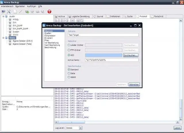Click the database icon beside System
Screen dimensions: 184x133
pyautogui.click(x=10, y=31)
